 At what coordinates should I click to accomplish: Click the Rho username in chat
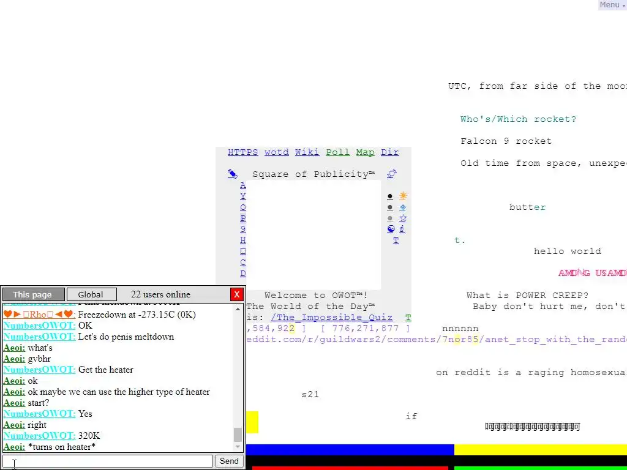pyautogui.click(x=39, y=315)
